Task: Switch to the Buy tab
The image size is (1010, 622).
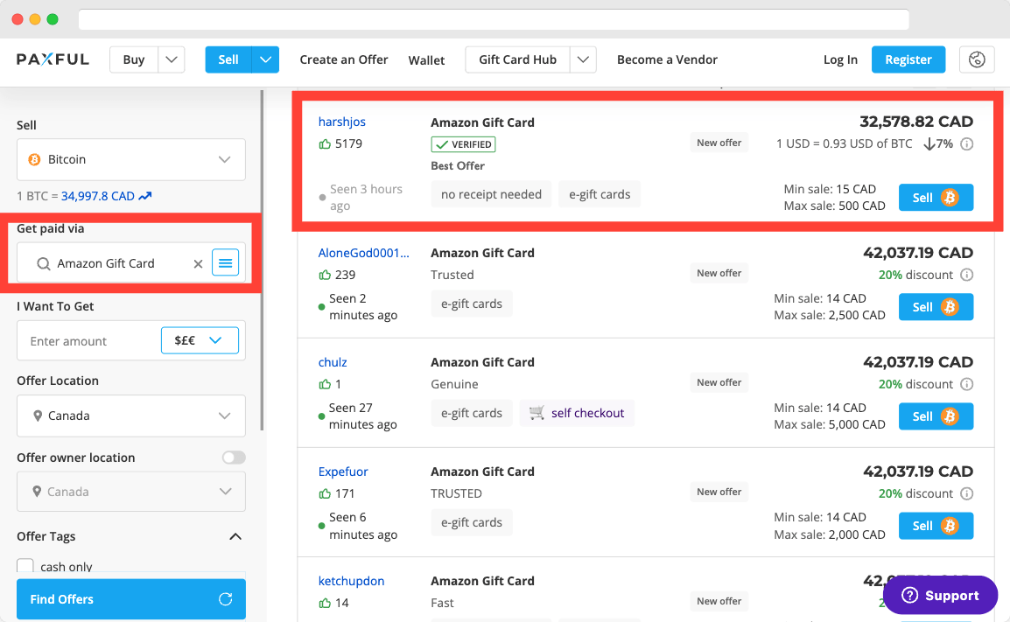Action: [x=133, y=59]
